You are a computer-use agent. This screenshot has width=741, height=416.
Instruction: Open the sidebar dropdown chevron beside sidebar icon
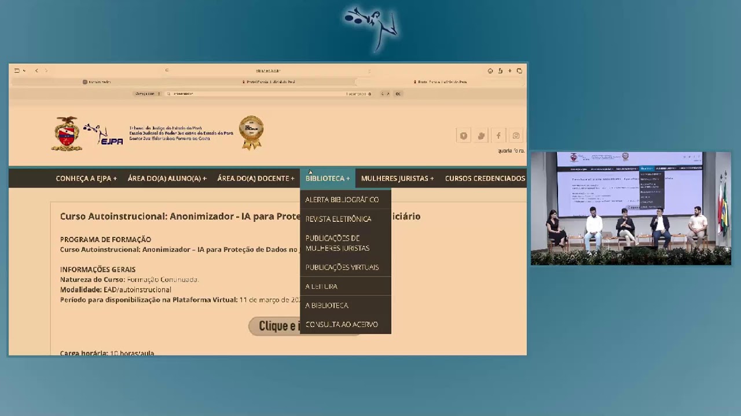pos(24,70)
